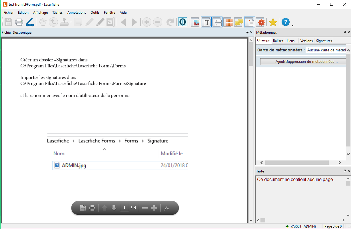
Task: Switch to the Signatures tab
Action: click(324, 41)
